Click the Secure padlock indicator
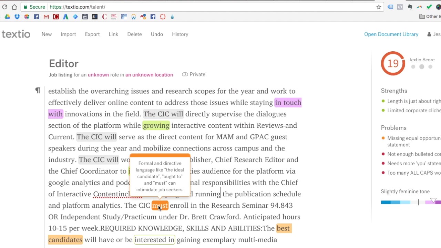The width and height of the screenshot is (441, 248). 34,7
